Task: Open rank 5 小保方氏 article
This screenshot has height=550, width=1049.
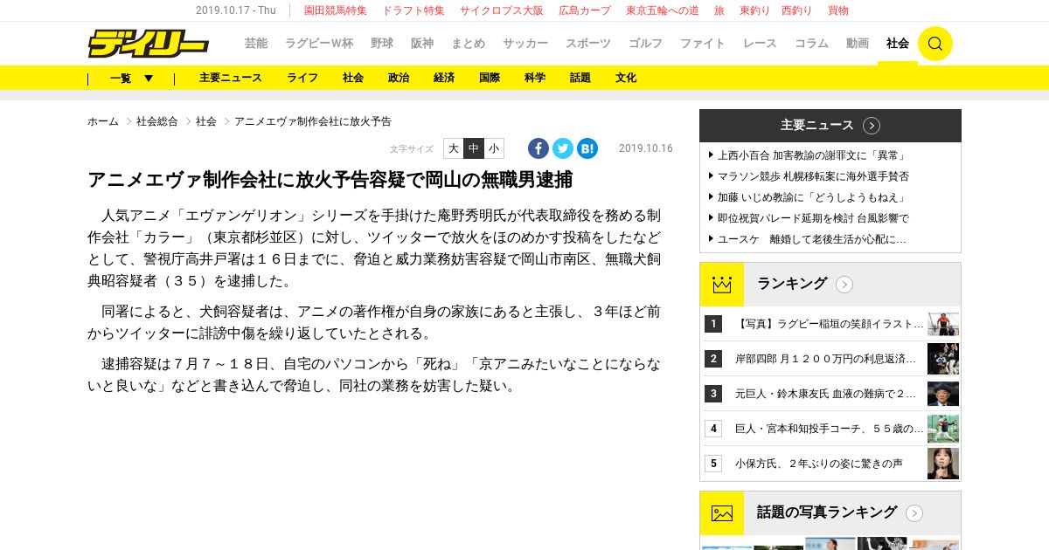Action: tap(818, 464)
